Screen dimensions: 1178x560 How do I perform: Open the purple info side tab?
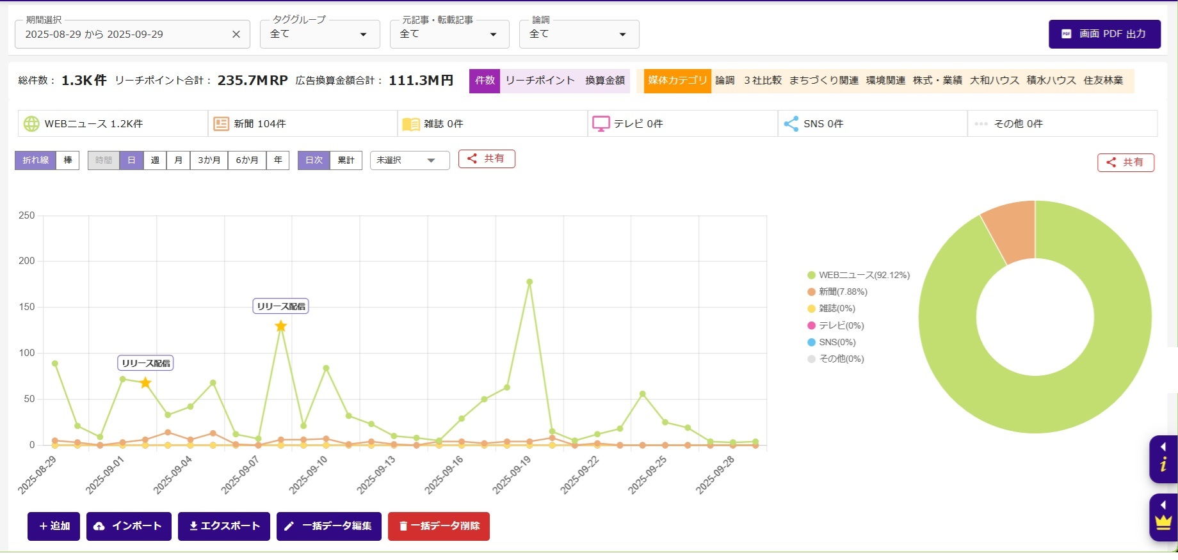[1163, 459]
